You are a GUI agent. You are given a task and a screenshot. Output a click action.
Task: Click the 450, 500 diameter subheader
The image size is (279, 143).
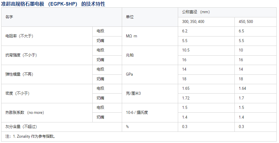click(246, 22)
